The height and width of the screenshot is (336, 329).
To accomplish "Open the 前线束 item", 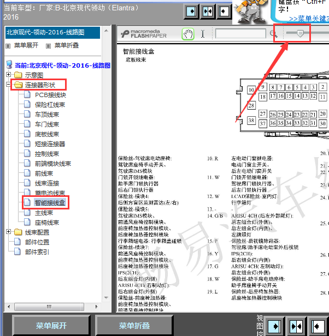I will [x=44, y=173].
